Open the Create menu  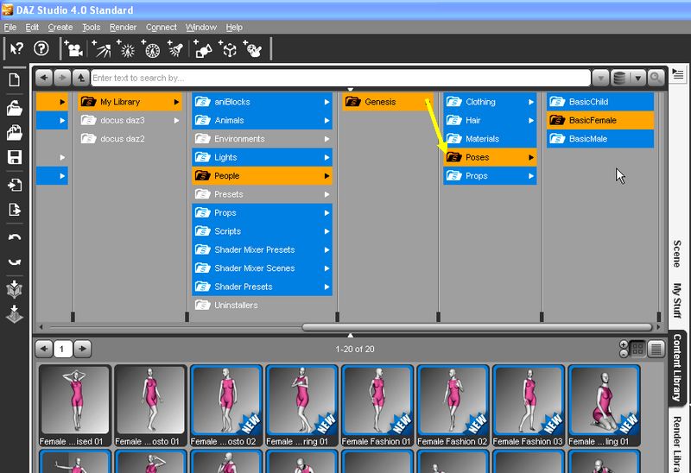[60, 27]
